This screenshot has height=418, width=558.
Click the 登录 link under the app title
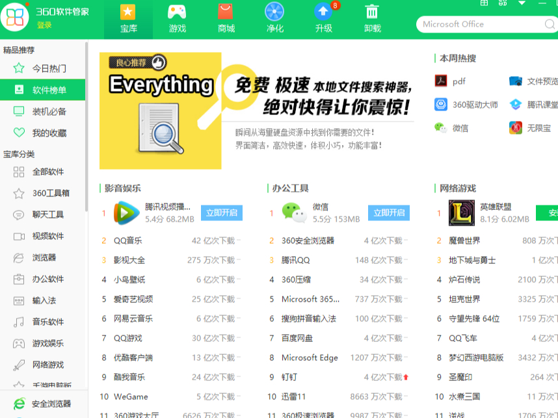[44, 25]
